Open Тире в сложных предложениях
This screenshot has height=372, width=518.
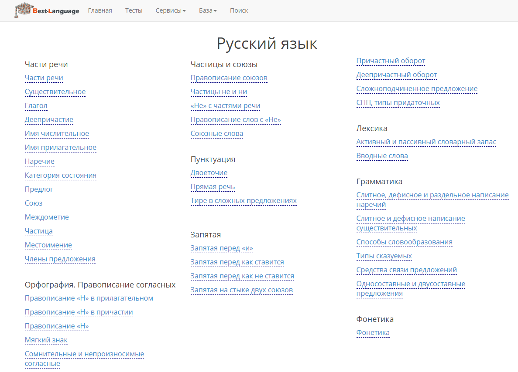pyautogui.click(x=244, y=201)
